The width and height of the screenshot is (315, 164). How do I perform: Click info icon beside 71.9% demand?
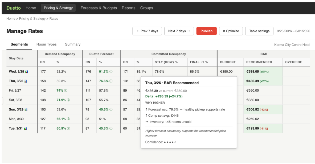(x=68, y=100)
